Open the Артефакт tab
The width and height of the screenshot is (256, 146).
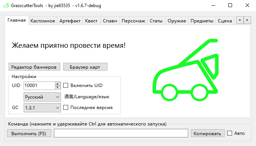click(70, 21)
